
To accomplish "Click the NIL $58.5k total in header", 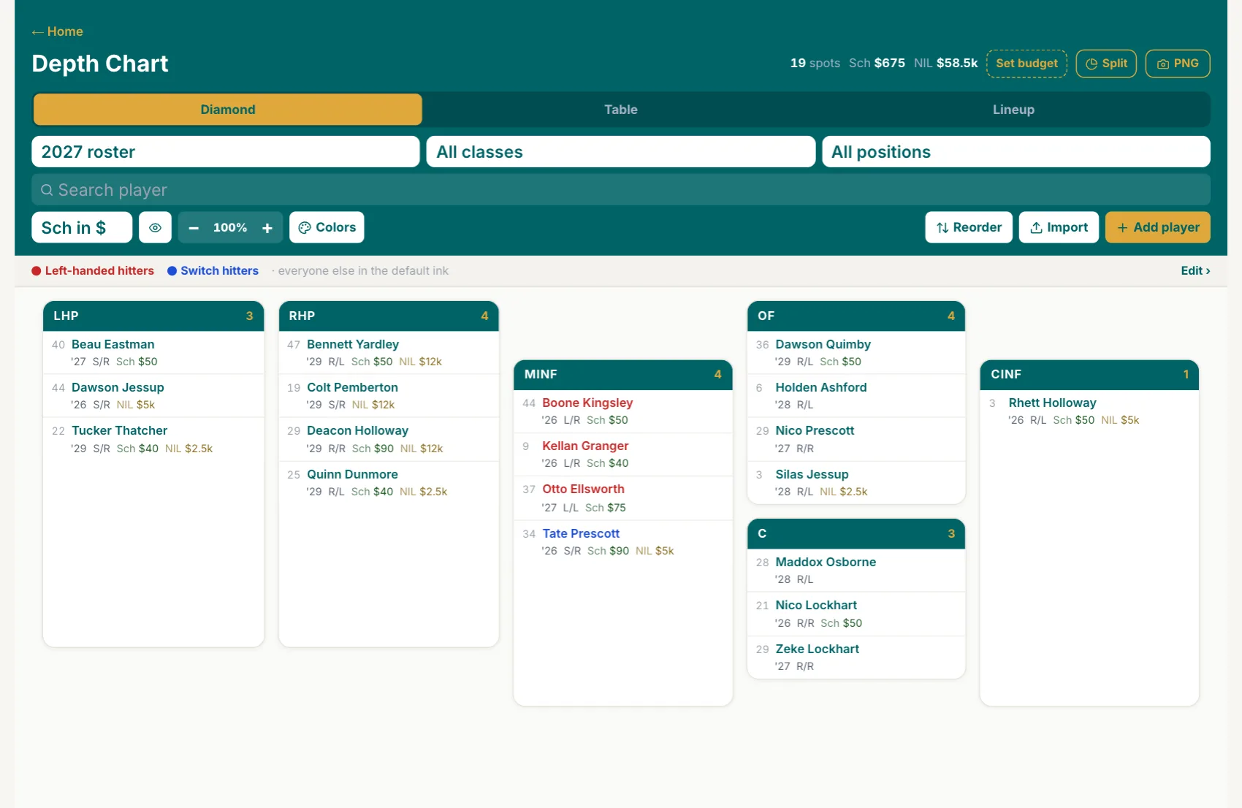I will click(x=945, y=64).
